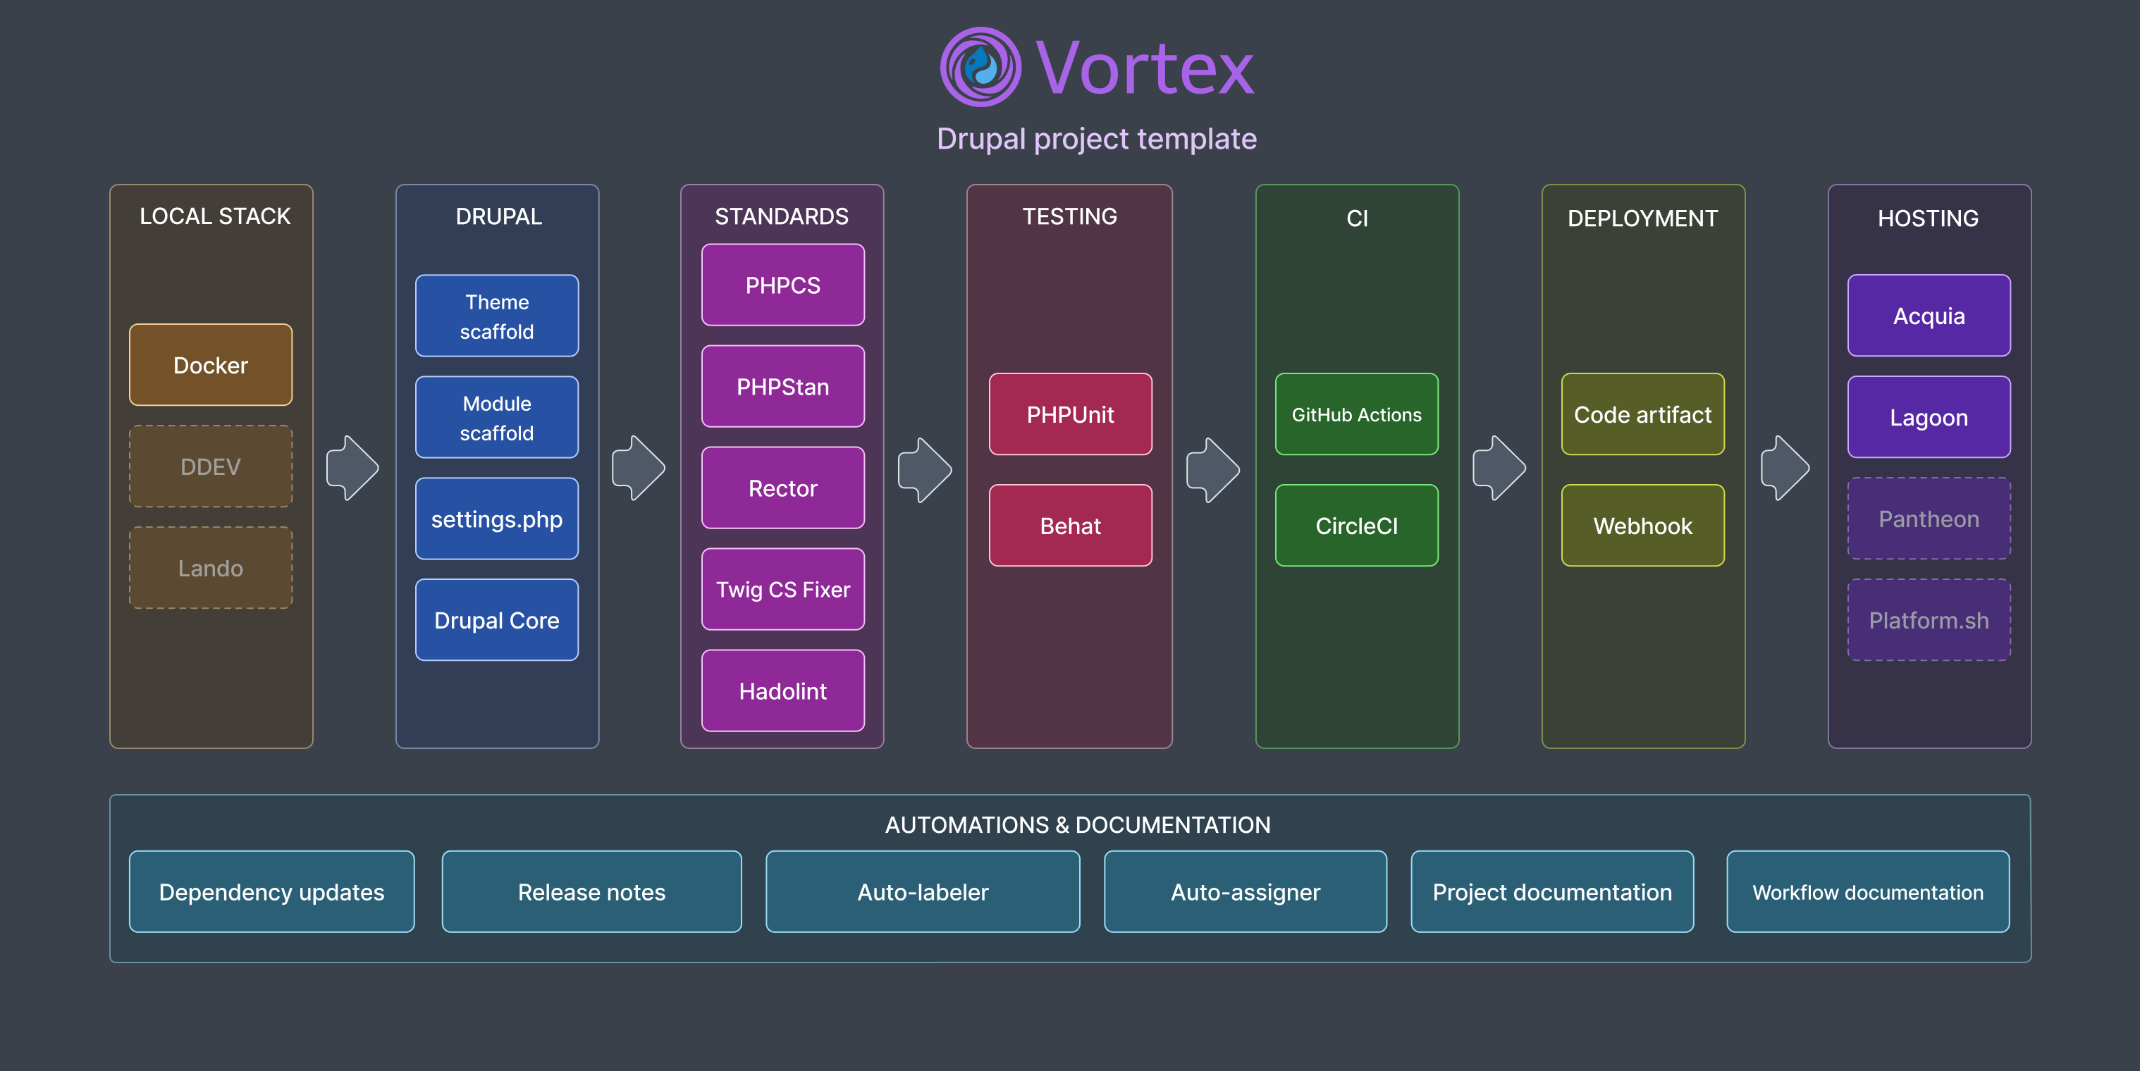Viewport: 2140px width, 1071px height.
Task: Select the Auto-labeler box
Action: (923, 891)
